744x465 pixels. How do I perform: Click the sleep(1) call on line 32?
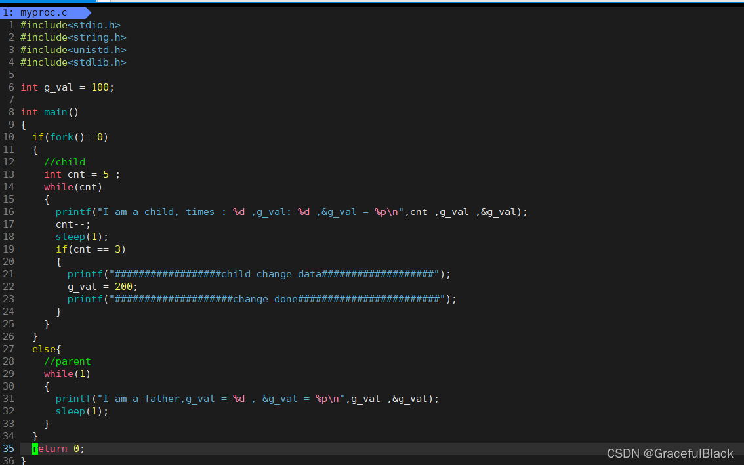[x=82, y=411]
